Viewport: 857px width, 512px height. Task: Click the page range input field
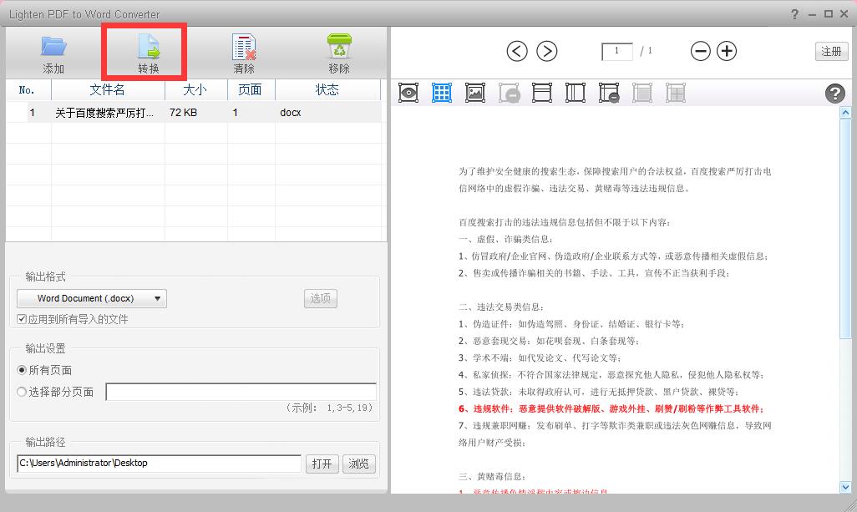click(241, 392)
